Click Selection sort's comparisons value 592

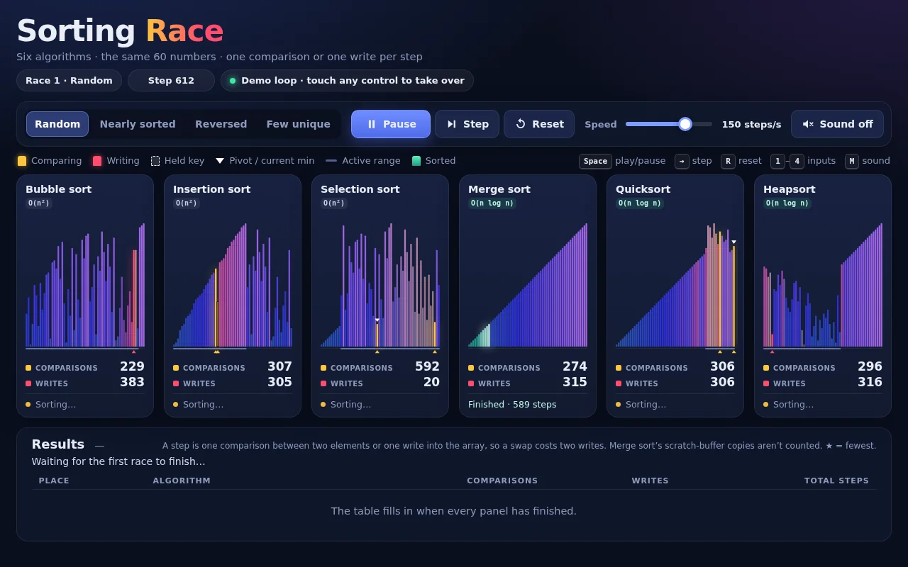click(427, 366)
